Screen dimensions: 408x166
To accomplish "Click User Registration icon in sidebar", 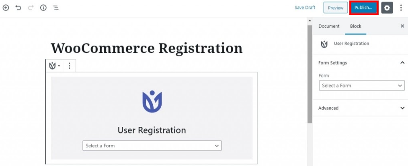I will (x=324, y=44).
